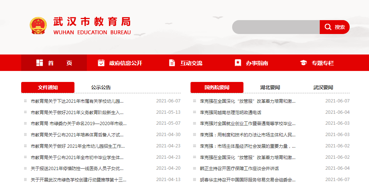Click the national emblem logo
369x188 pixels.
[x=38, y=26]
